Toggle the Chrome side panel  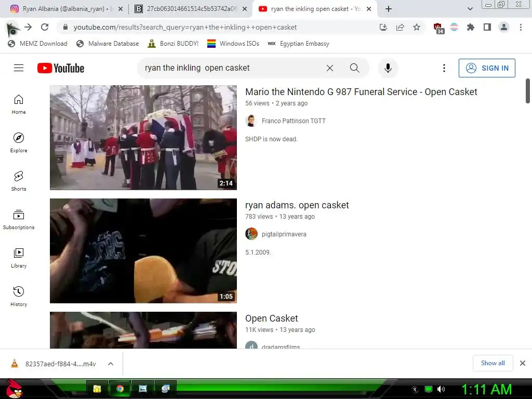[487, 27]
